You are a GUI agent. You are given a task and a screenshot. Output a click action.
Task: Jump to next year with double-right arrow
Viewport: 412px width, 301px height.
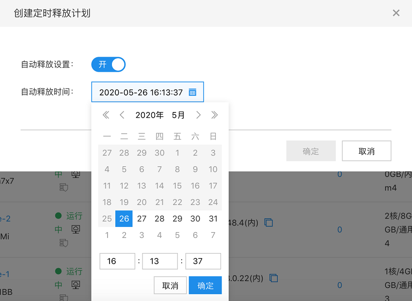(x=214, y=115)
